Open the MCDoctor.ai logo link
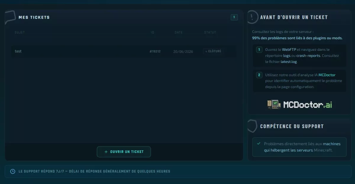This screenshot has width=355, height=184. (x=300, y=105)
